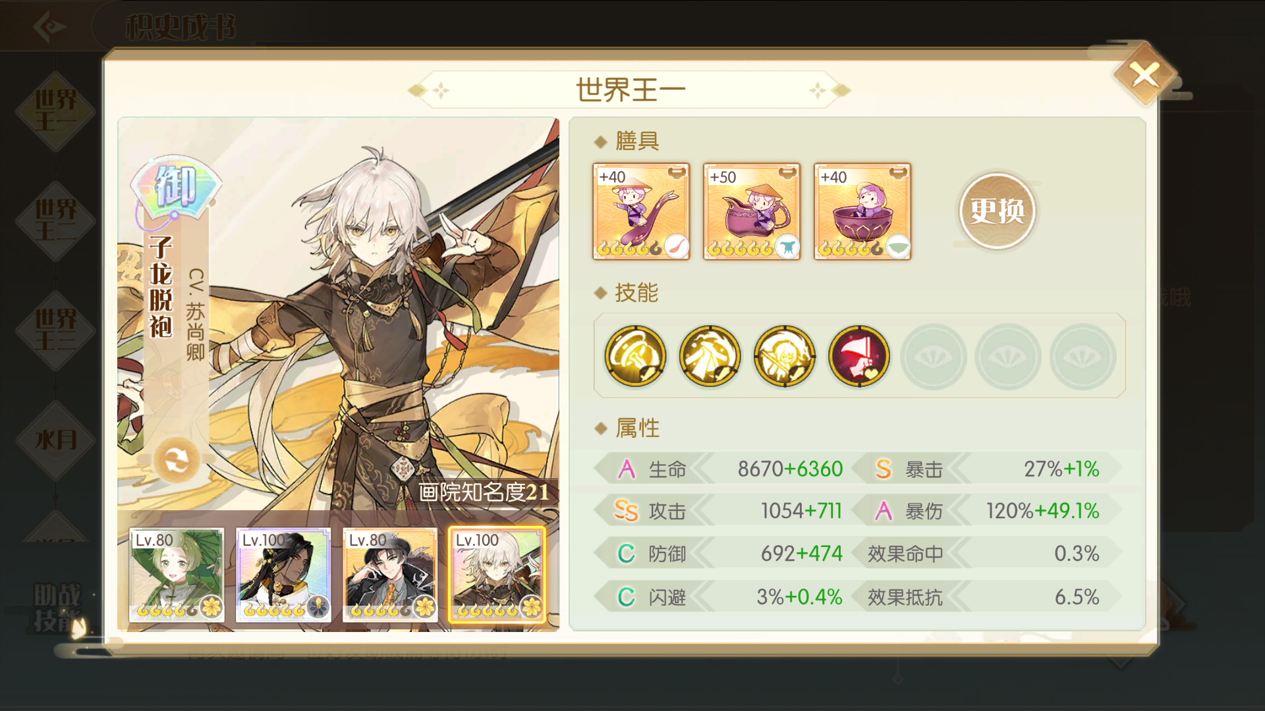This screenshot has width=1265, height=711.
Task: Select the third golden skill icon
Action: pyautogui.click(x=784, y=356)
